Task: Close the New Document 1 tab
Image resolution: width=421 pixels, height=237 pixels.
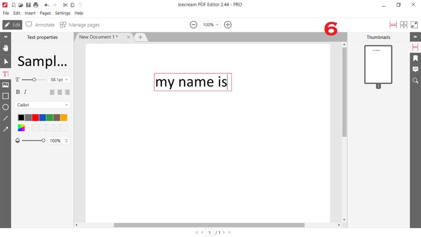Action: (x=129, y=37)
